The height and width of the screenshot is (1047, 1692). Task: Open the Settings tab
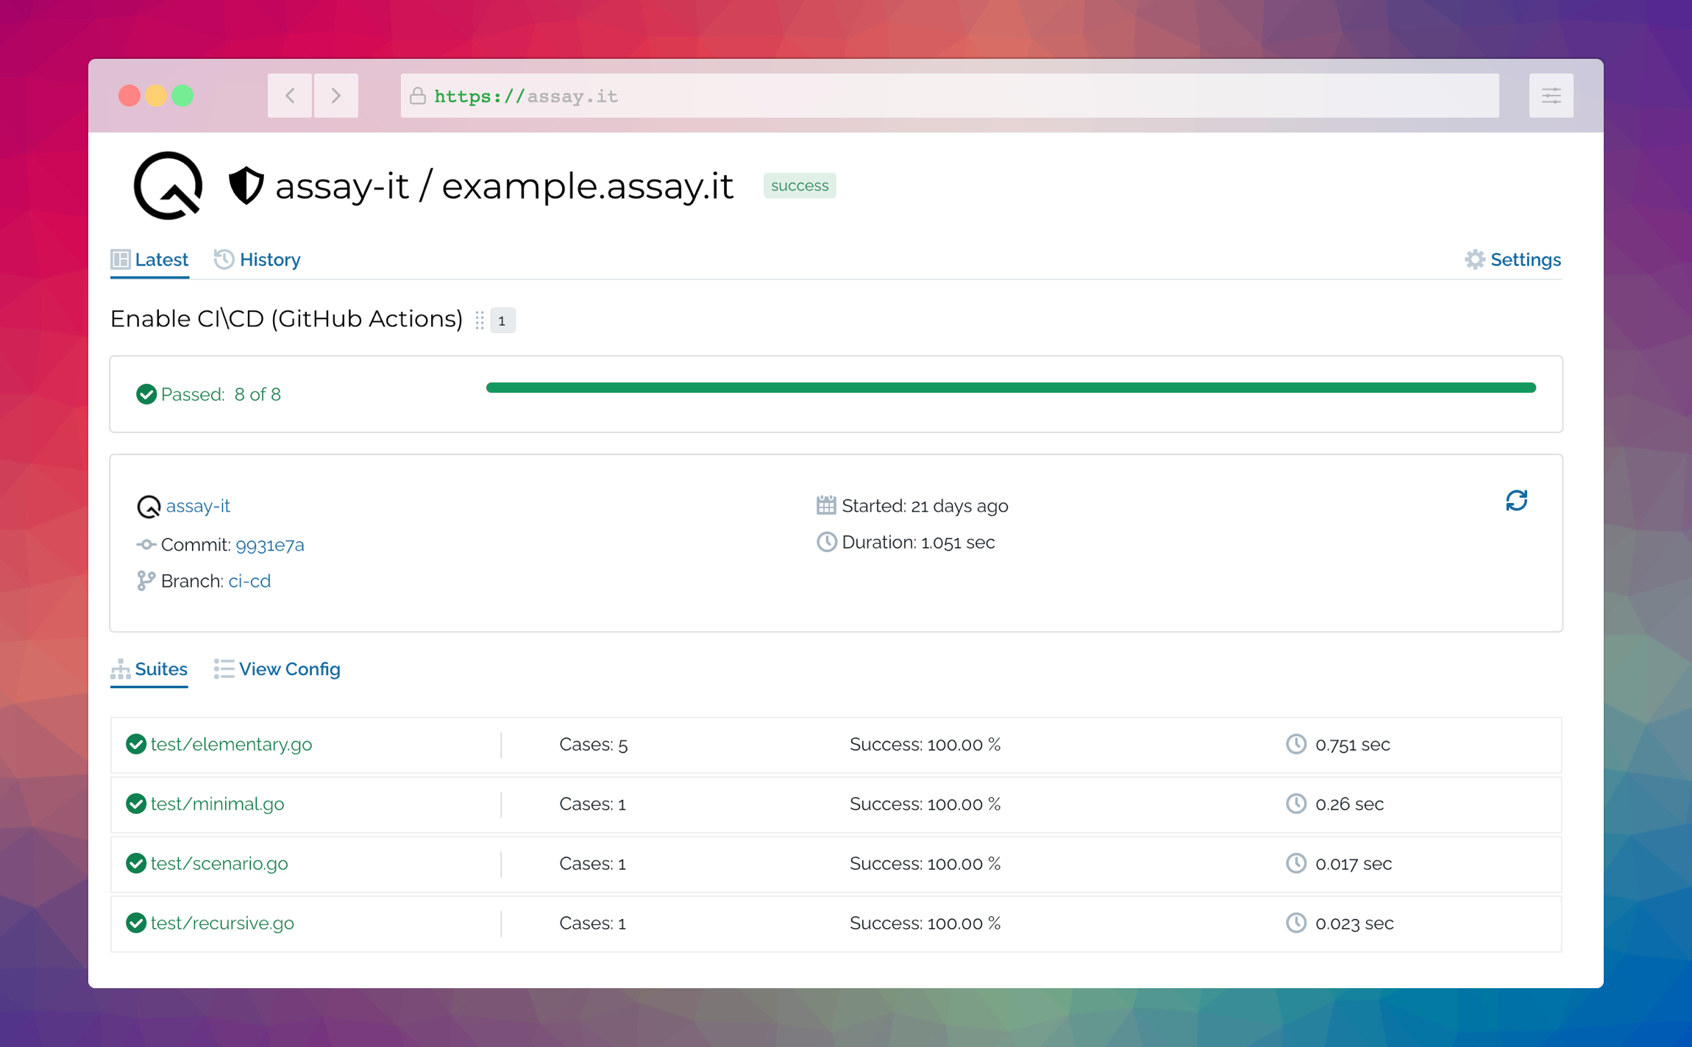[1513, 260]
